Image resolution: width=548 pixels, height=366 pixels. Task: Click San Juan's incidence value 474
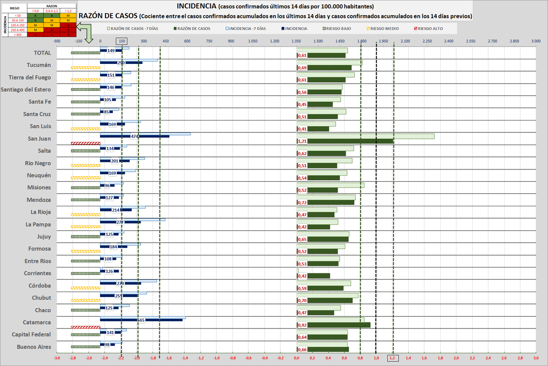135,136
